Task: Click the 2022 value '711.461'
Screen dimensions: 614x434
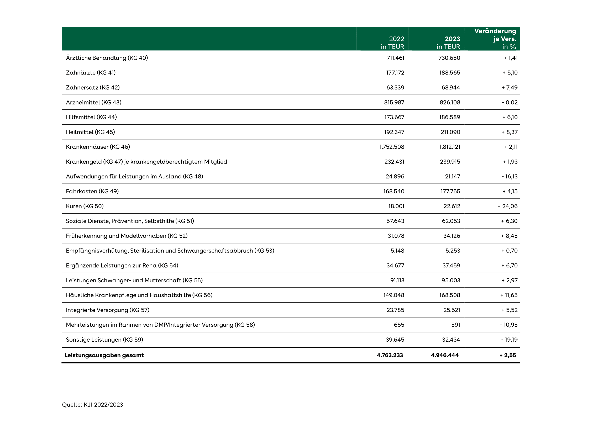Action: 395,58
